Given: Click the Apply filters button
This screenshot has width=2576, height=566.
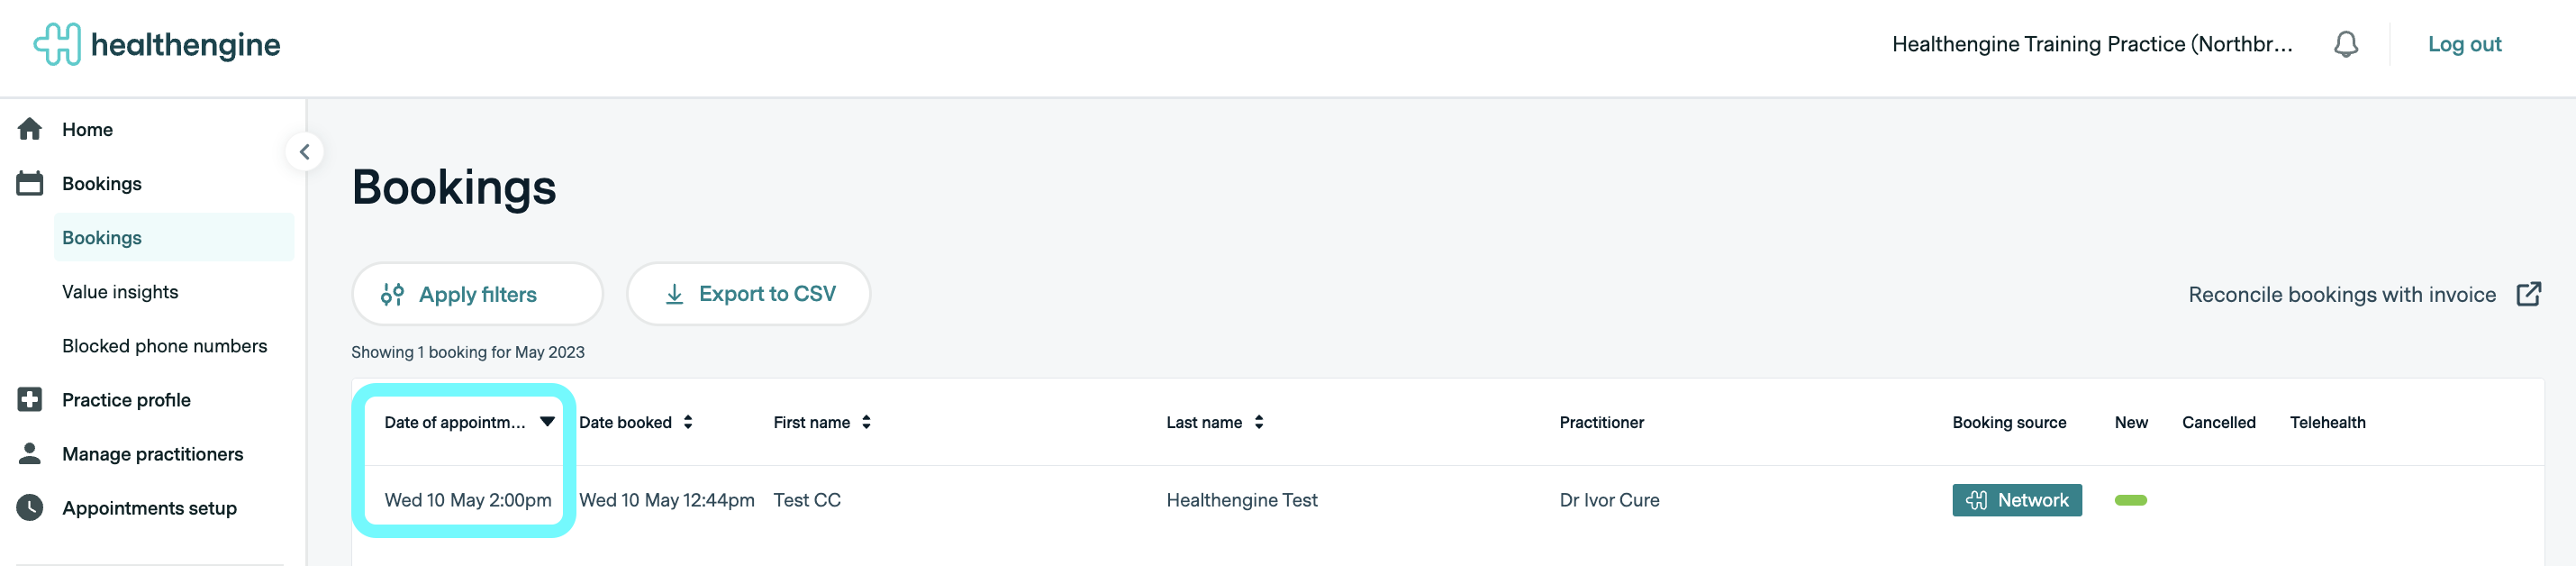Looking at the screenshot, I should coord(477,294).
